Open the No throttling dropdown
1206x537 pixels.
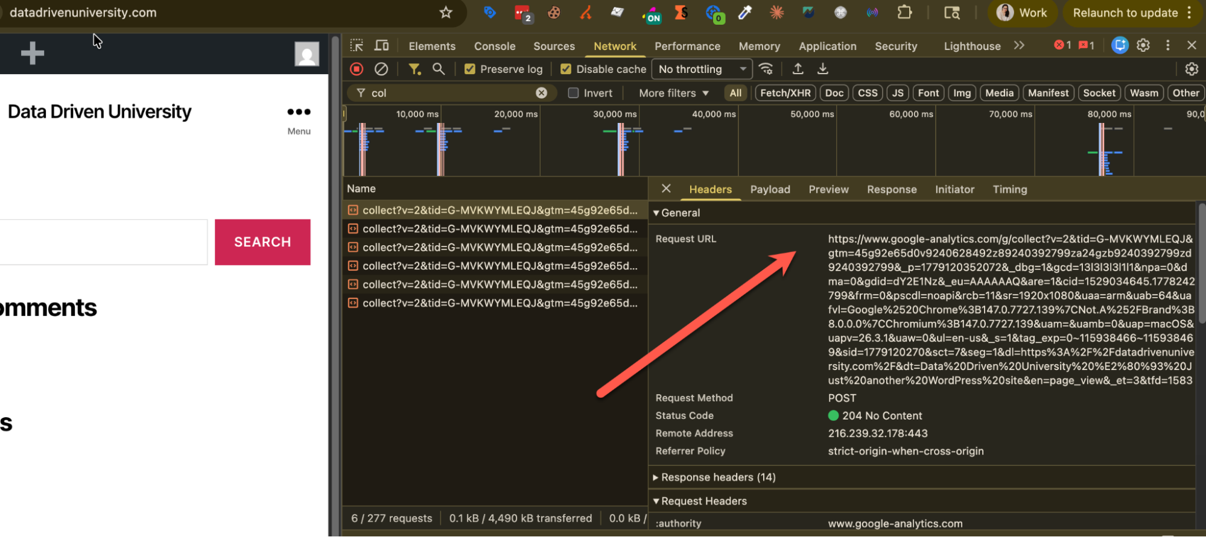(x=702, y=69)
